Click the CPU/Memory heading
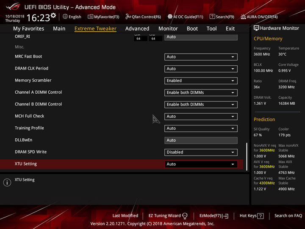 [x=268, y=39]
